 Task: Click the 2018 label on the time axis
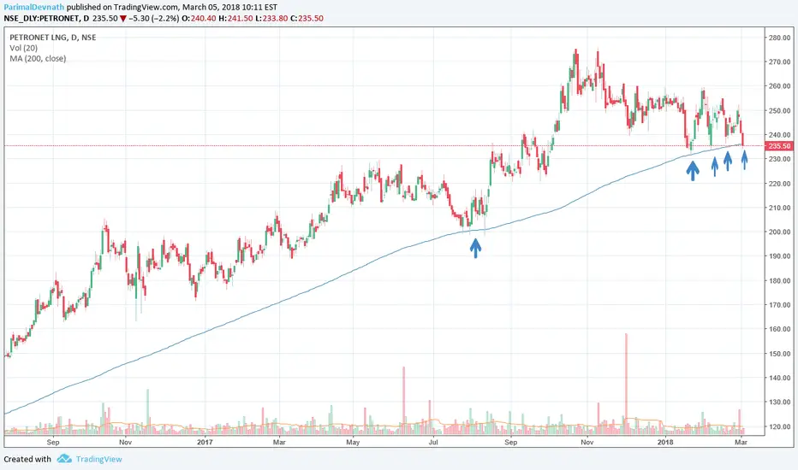click(665, 442)
